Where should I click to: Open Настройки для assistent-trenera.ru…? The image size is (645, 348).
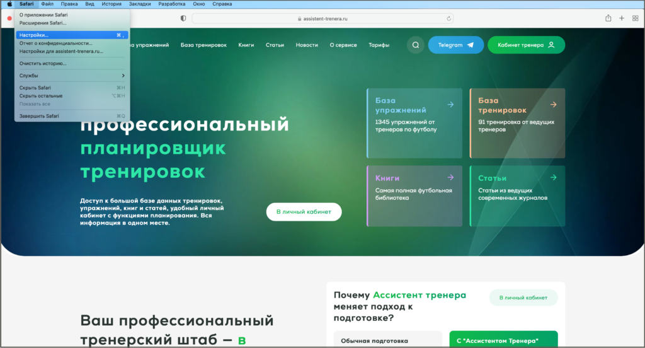tap(72, 52)
